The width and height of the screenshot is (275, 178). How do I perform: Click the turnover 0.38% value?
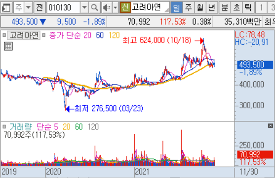[x=201, y=22]
